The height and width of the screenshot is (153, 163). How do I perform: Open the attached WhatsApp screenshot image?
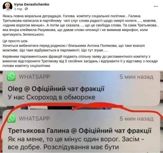[81, 112]
